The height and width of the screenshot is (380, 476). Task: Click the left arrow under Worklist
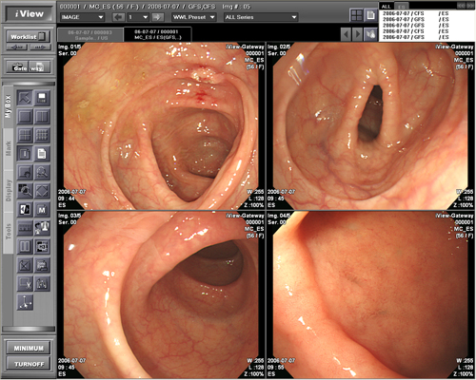point(17,47)
